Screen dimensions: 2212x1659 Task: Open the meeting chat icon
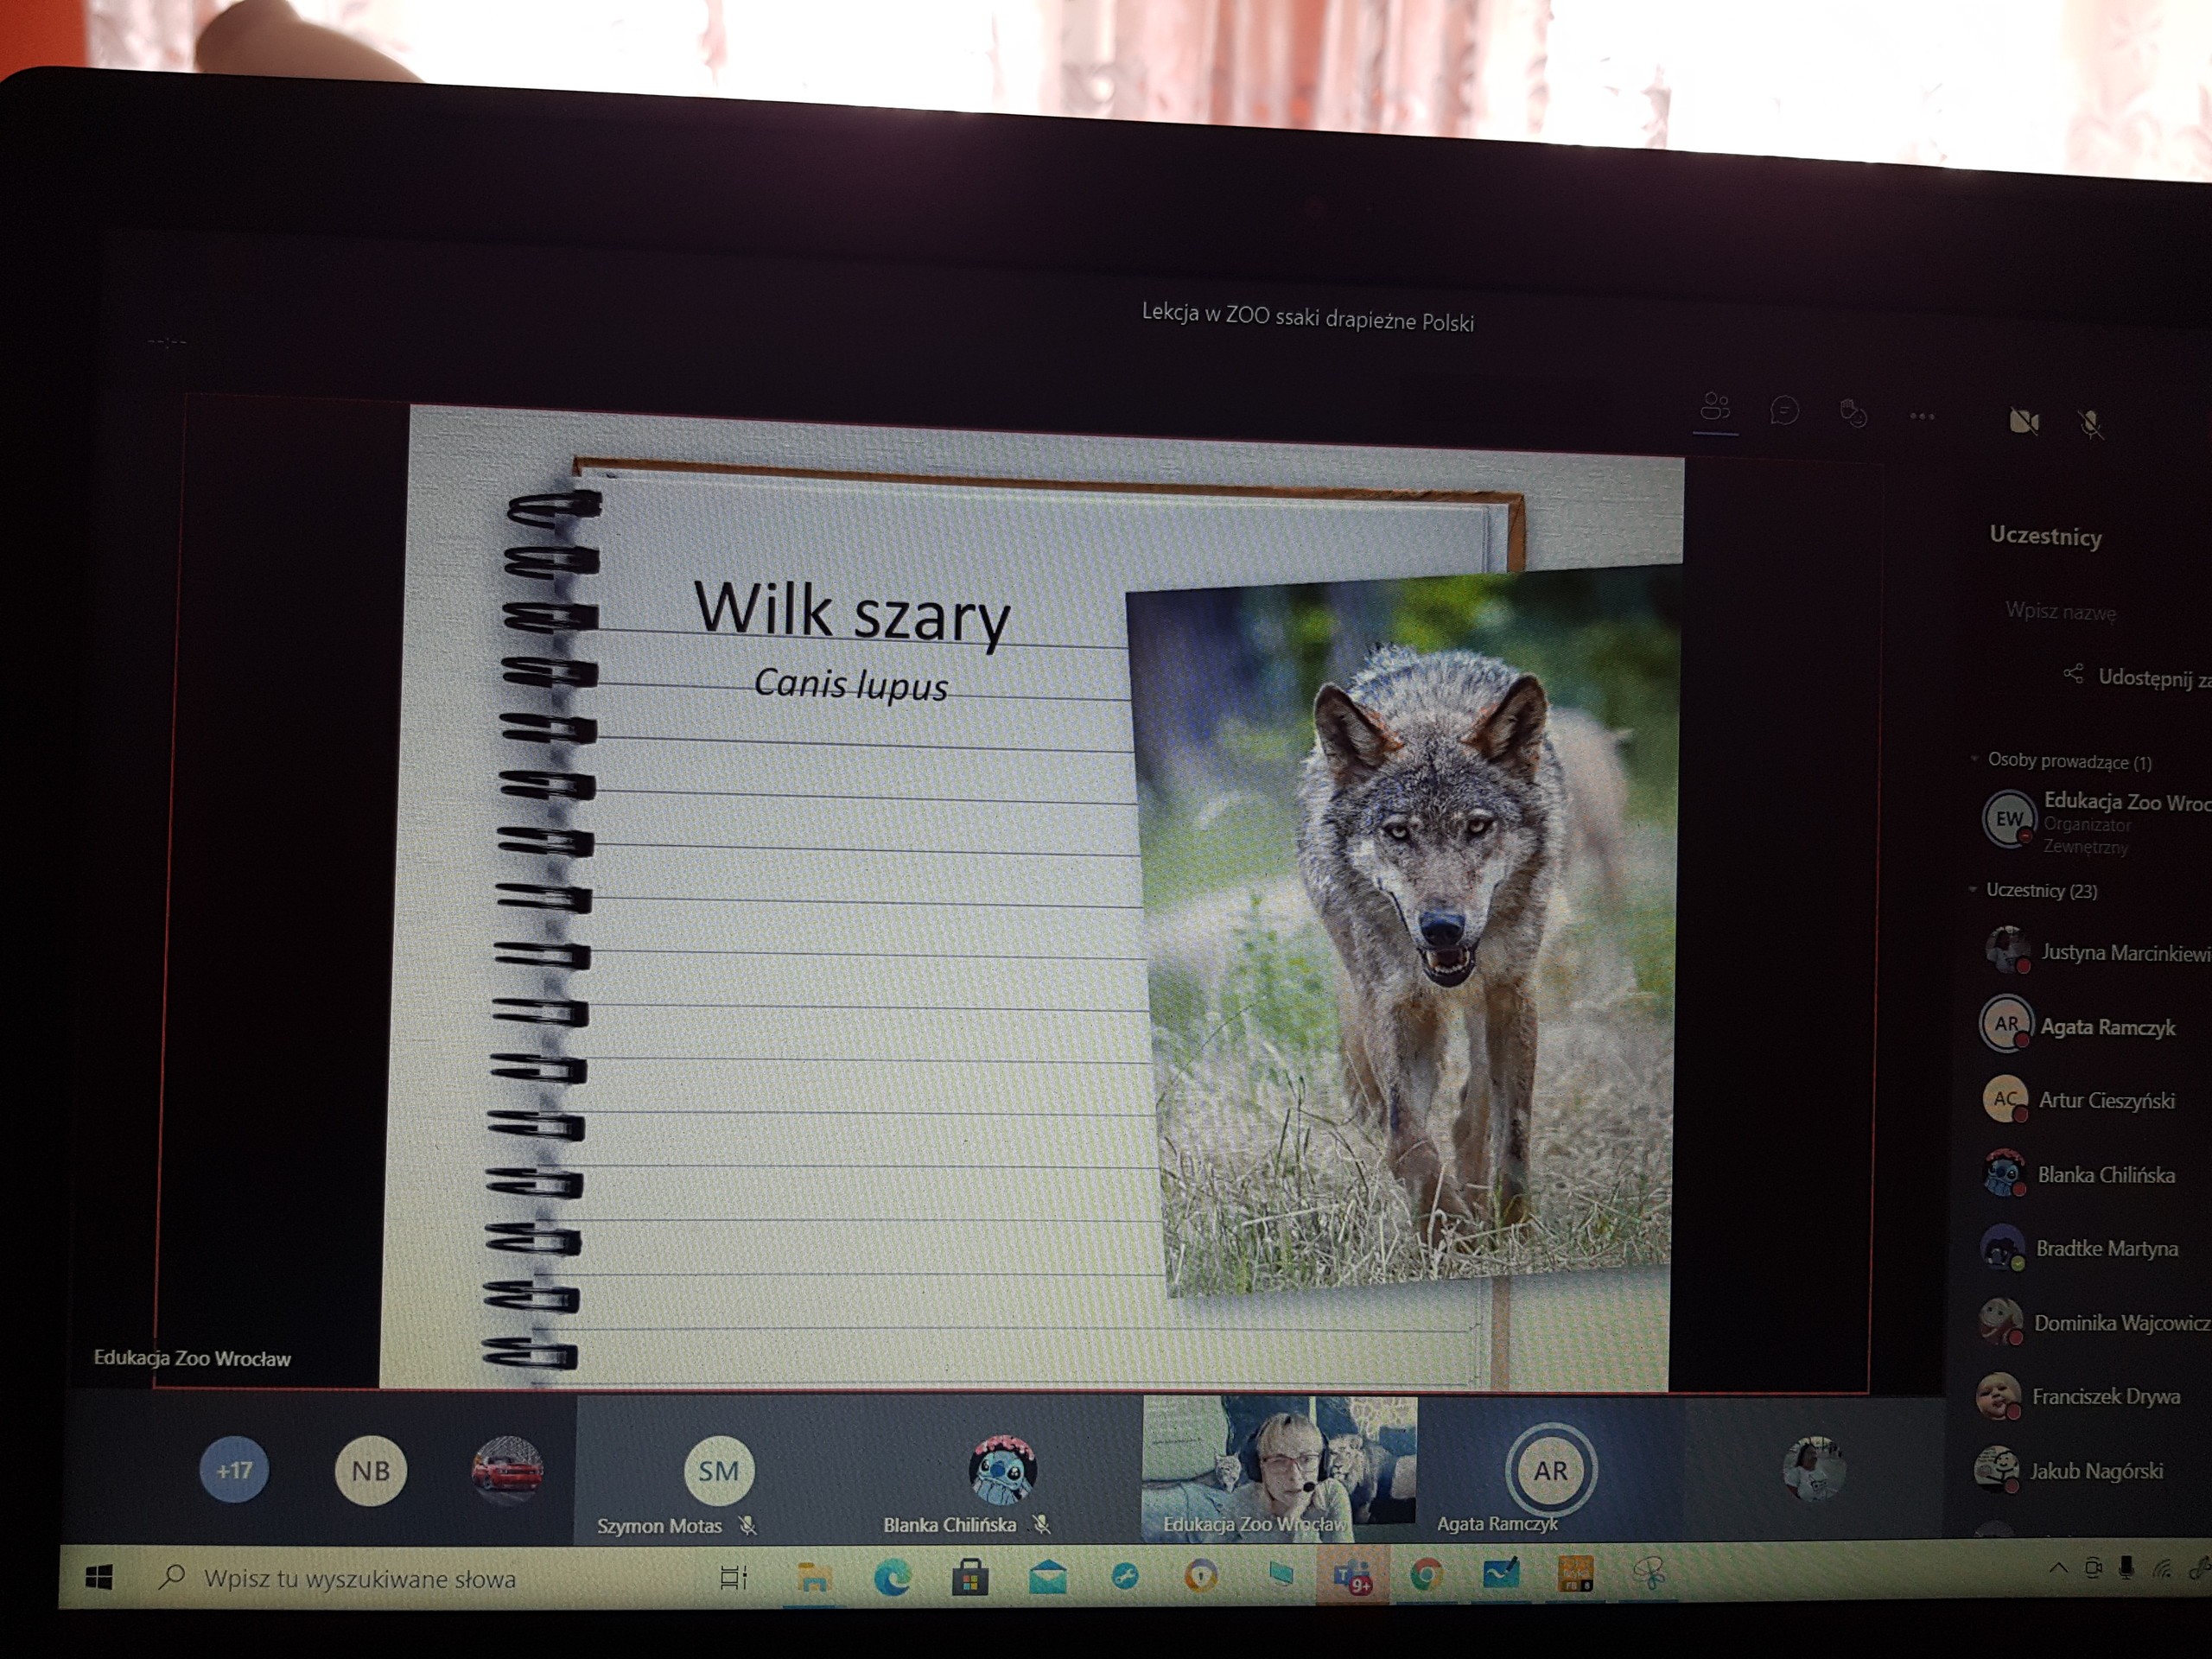[1784, 410]
